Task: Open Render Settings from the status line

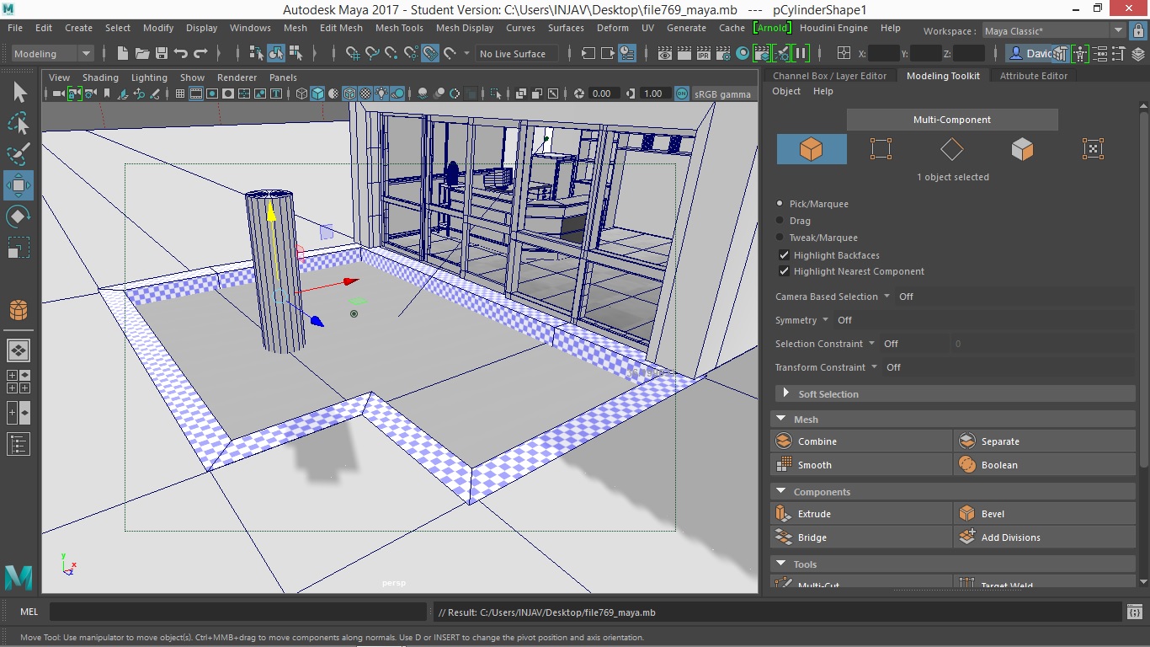Action: [723, 53]
